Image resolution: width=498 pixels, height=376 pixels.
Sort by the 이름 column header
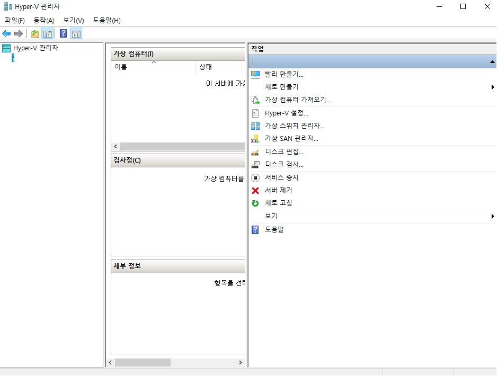[x=154, y=67]
